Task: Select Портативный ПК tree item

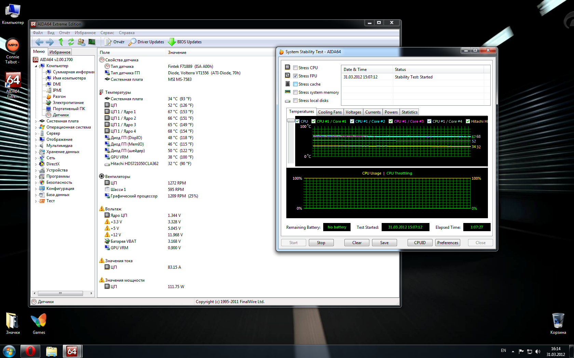Action: [x=69, y=109]
